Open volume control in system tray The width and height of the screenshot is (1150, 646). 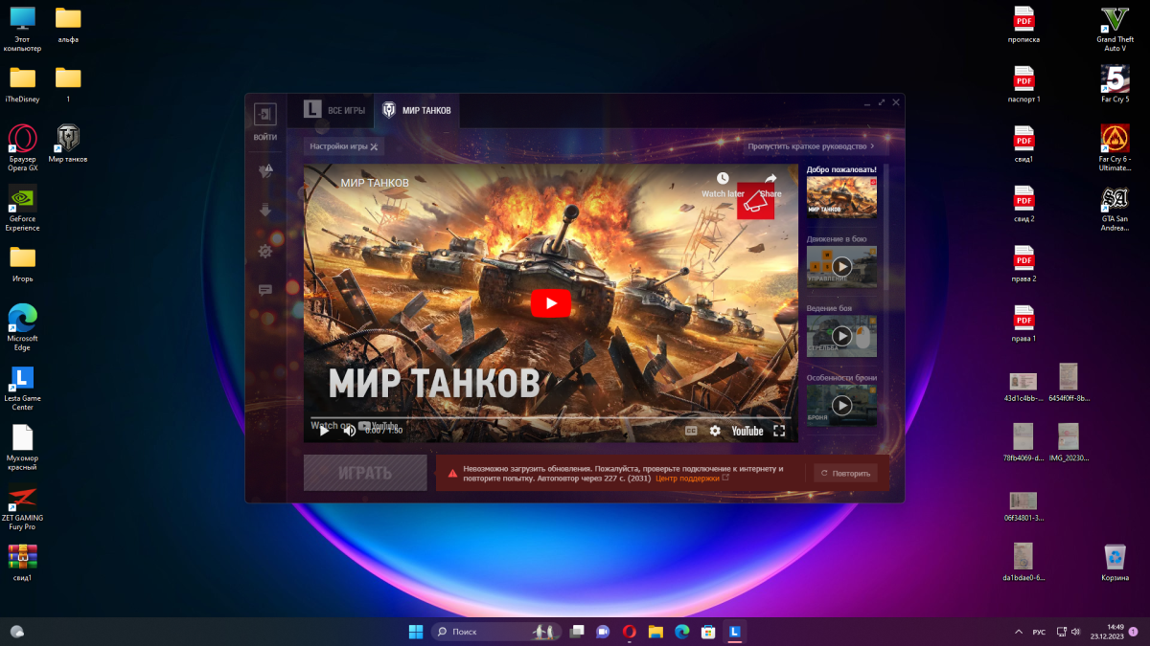click(x=1077, y=632)
